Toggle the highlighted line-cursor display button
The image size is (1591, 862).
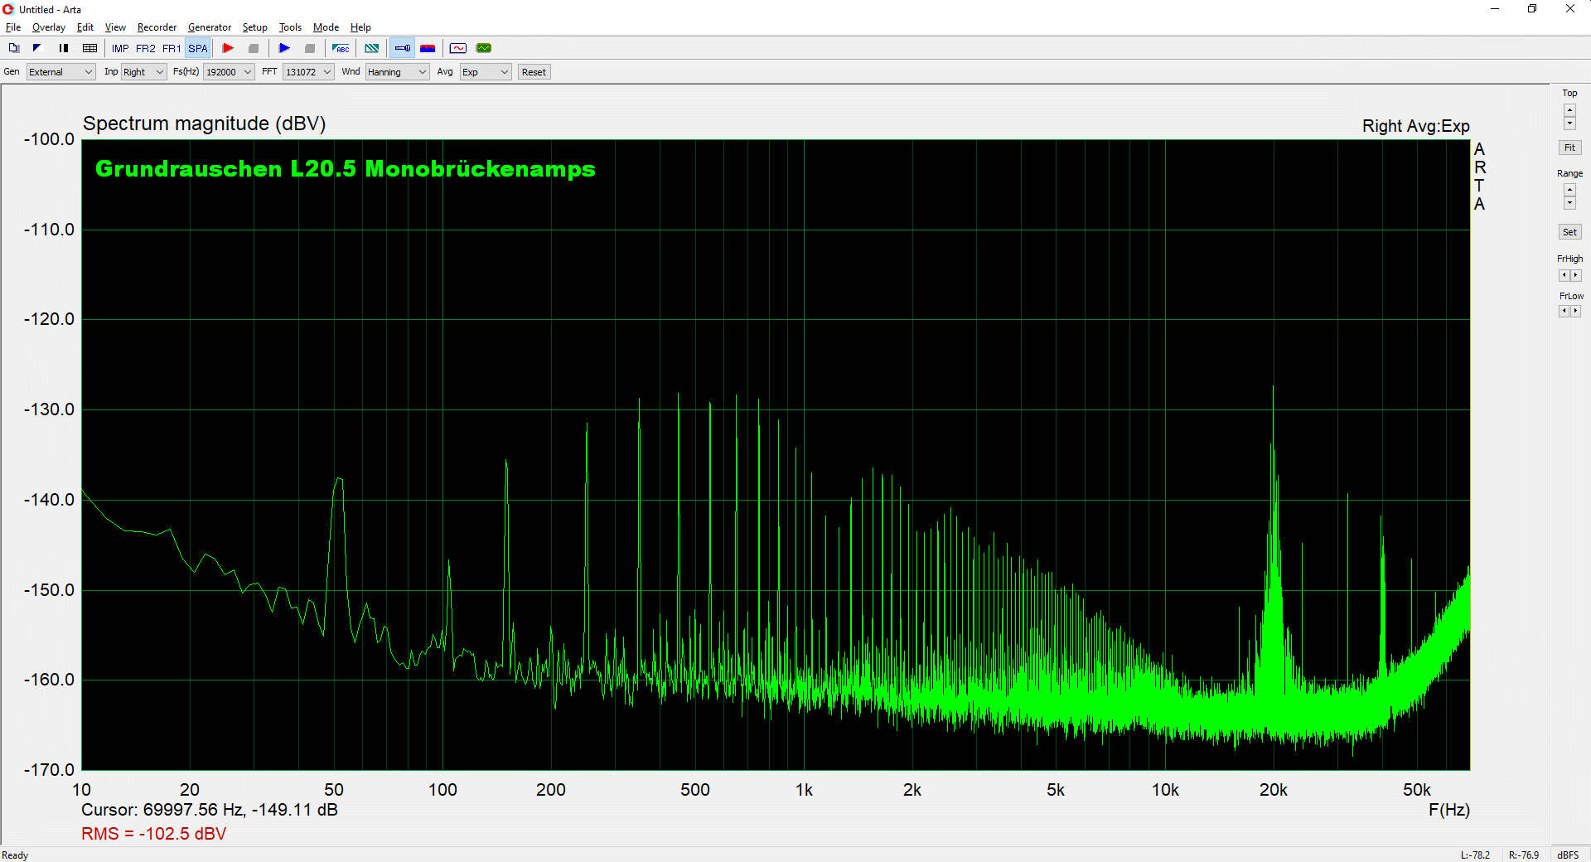[402, 48]
